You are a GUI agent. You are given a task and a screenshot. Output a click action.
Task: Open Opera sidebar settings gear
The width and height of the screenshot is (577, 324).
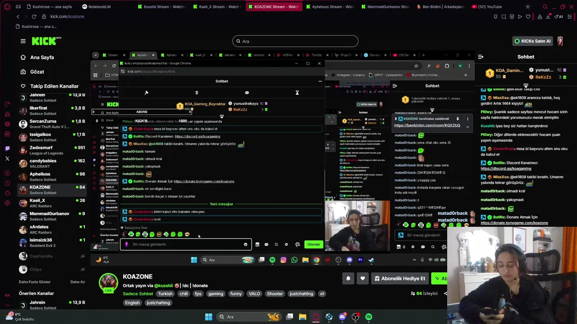(x=7, y=203)
